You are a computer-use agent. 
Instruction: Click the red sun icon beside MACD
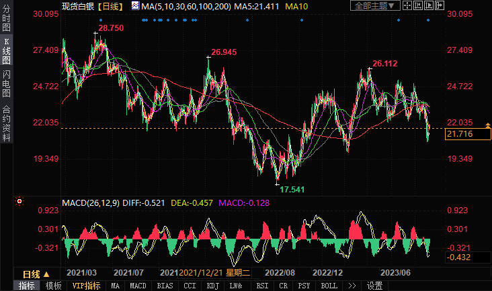click(19, 201)
